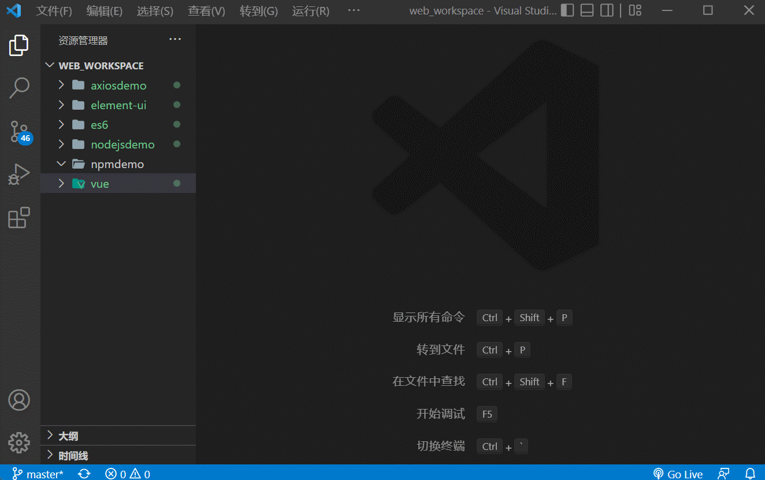
Task: Expand the element-ui folder chevron
Action: pos(61,105)
